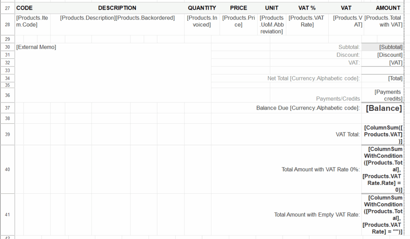Select row header 37
410x239 pixels.
[7, 108]
